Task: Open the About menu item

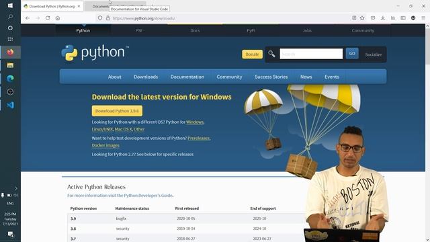Action: click(x=115, y=77)
